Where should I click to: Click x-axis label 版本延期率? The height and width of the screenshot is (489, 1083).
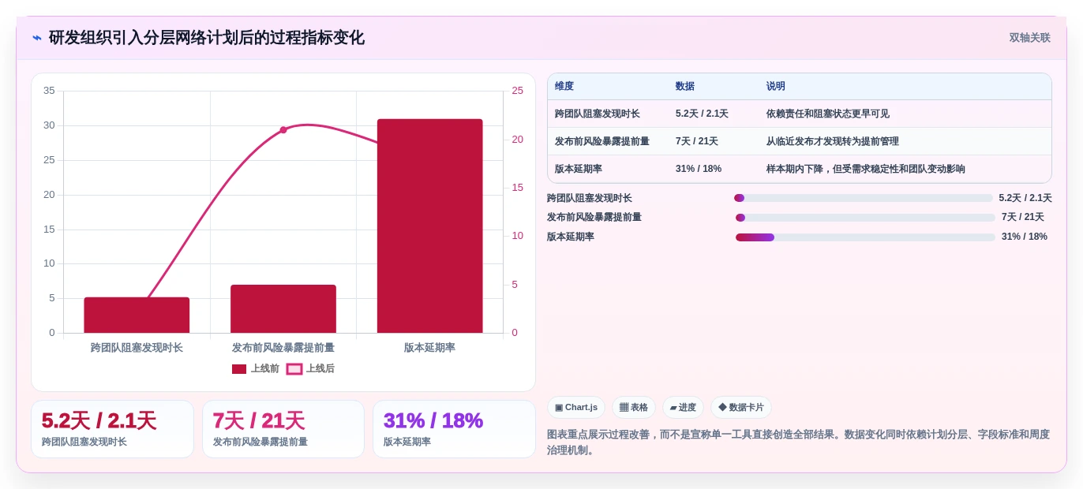pos(429,348)
